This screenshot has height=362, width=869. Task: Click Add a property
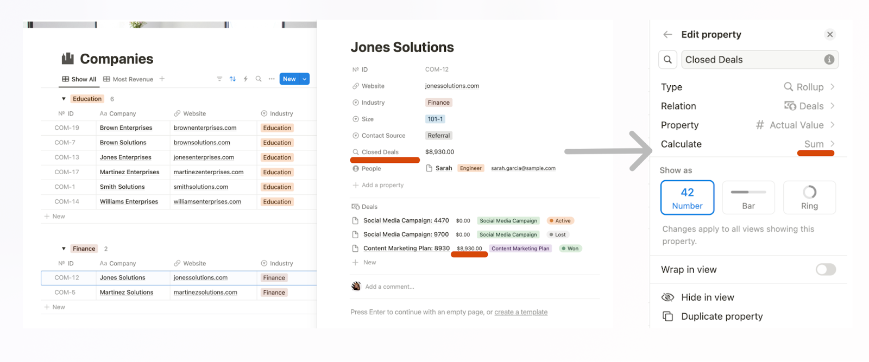[378, 185]
